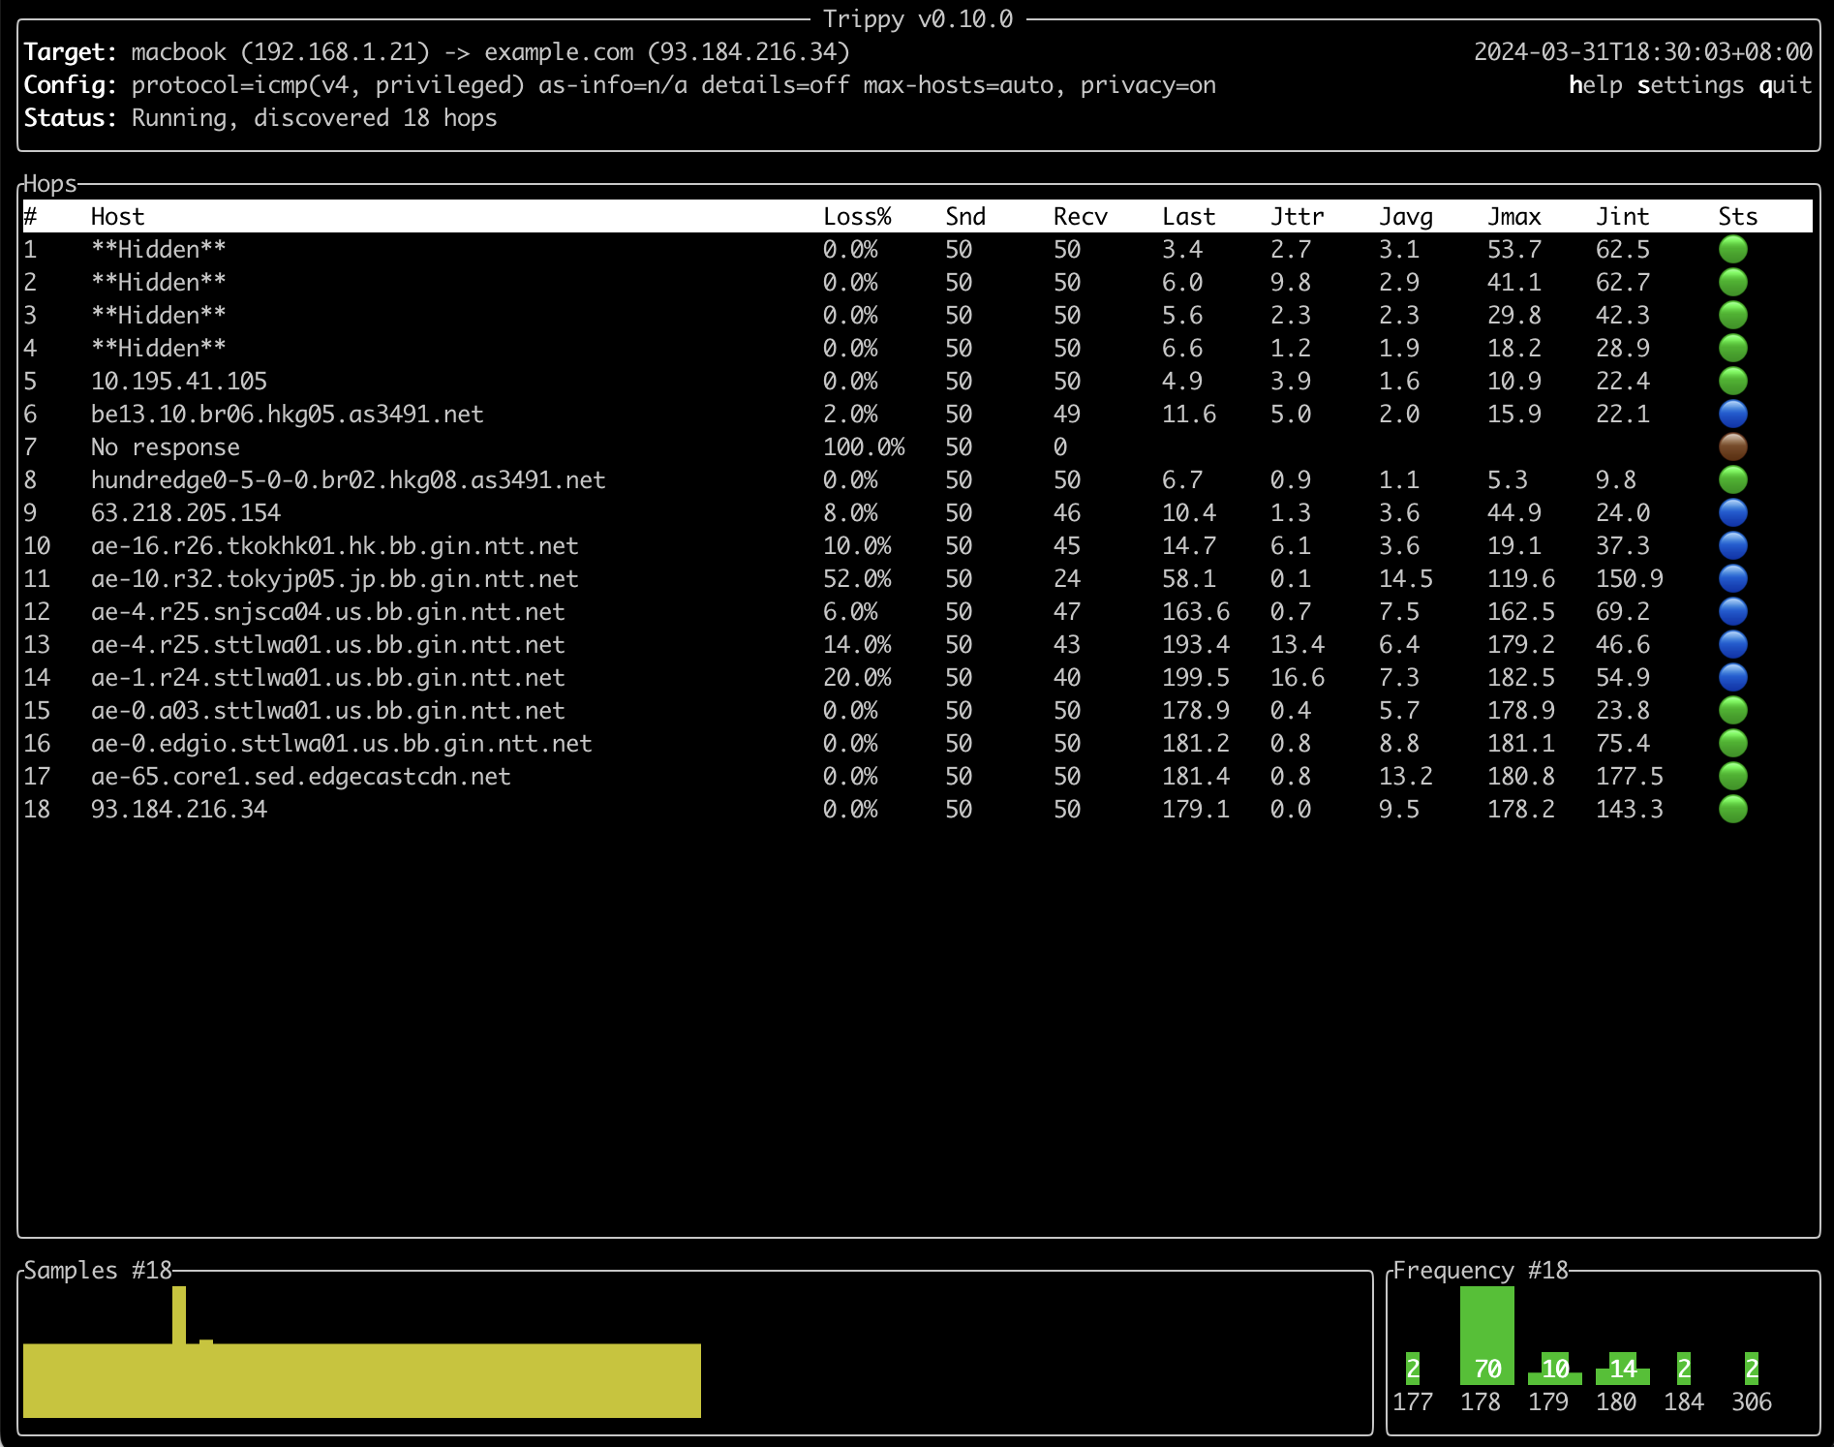
Task: Select the host ae-10.r32.tokyjp05.jp.bb.gin.ntt.net
Action: (x=334, y=579)
